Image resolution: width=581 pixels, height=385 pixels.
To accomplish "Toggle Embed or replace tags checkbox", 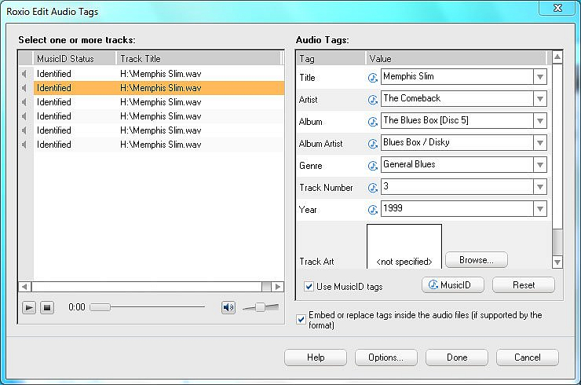I will 301,320.
